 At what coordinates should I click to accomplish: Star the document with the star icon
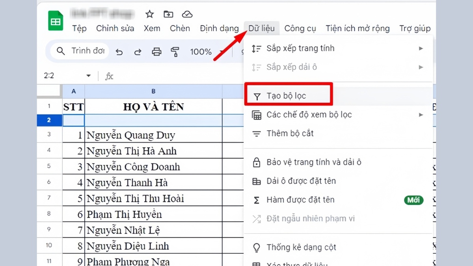click(x=149, y=15)
